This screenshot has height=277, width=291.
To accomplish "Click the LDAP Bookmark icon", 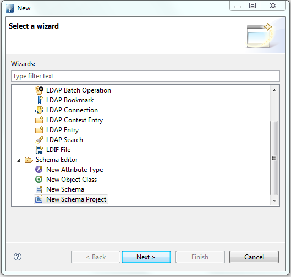I will [x=40, y=100].
